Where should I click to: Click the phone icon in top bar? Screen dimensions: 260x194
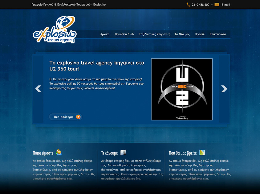[188, 5]
